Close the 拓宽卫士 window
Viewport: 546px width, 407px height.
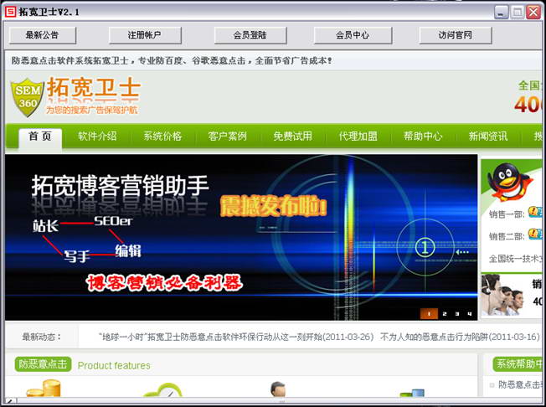pos(533,13)
